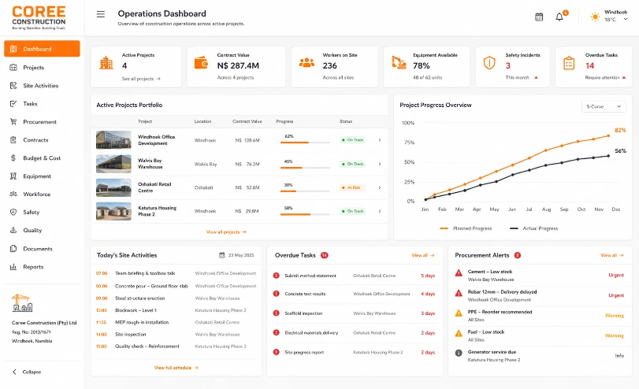Click the 07:00 Team briefing & toolbox talk entry
Viewport: 639px width, 389px height.
tap(176, 273)
